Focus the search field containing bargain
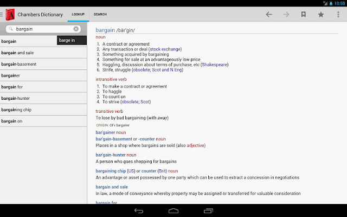 (x=43, y=29)
